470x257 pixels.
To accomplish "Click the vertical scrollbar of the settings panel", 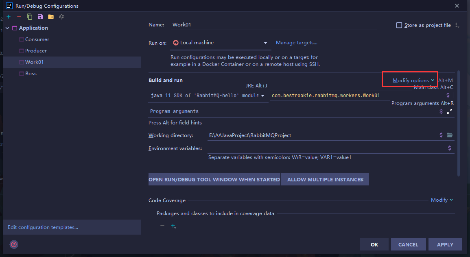I will [x=458, y=123].
